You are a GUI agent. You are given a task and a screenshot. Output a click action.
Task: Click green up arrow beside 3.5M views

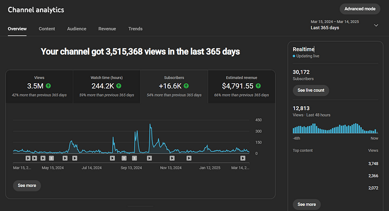tap(48, 86)
